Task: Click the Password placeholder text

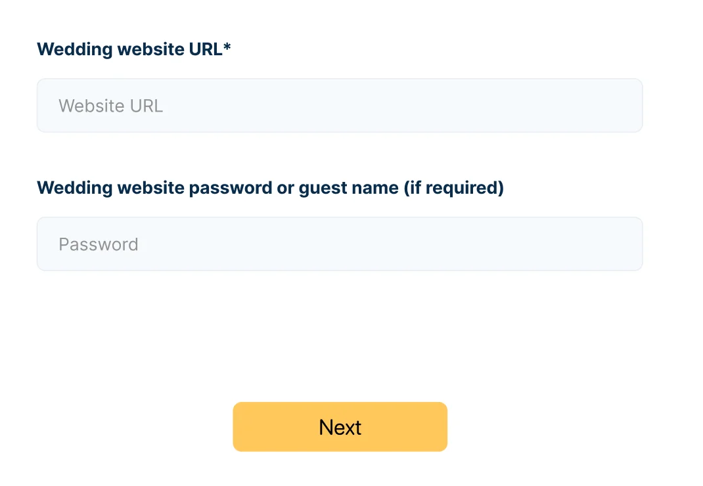Action: pyautogui.click(x=98, y=244)
